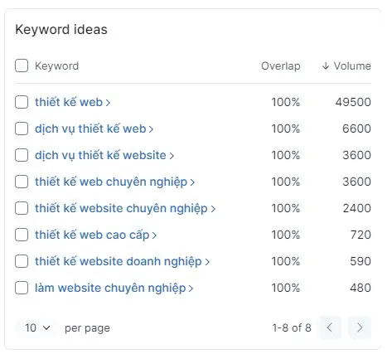Check the box for 'thiết kế web'

click(22, 102)
